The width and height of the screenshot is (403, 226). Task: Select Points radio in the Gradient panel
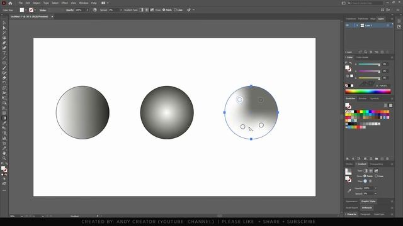[365, 176]
